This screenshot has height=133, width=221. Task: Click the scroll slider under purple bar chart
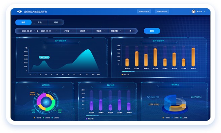(92, 116)
